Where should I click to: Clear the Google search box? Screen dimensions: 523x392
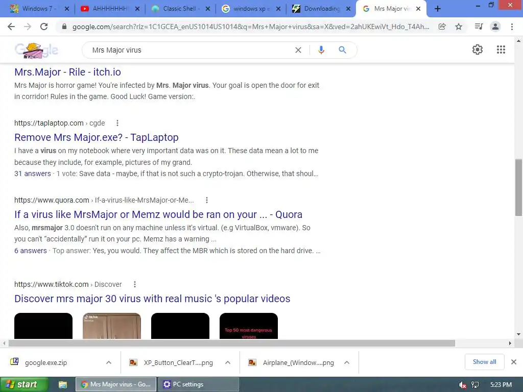point(298,50)
